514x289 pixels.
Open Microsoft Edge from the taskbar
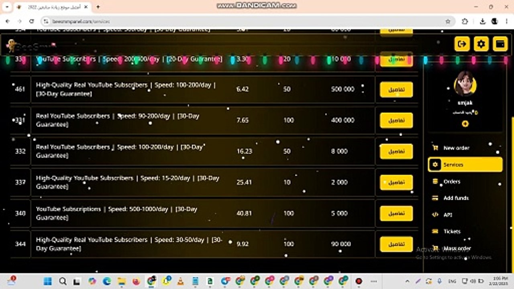pos(106,281)
